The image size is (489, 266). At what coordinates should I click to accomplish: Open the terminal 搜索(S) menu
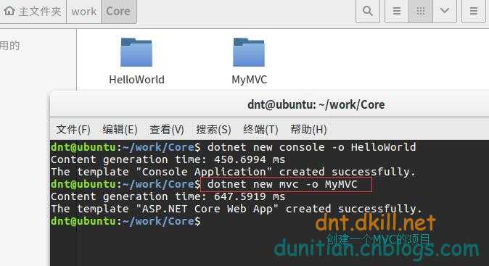(x=213, y=129)
